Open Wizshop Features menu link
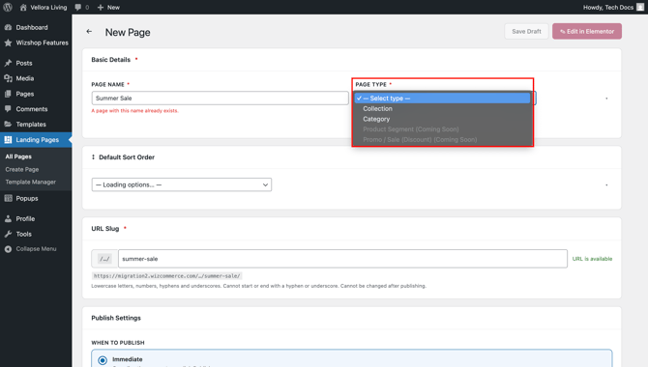Image resolution: width=648 pixels, height=367 pixels. 43,42
